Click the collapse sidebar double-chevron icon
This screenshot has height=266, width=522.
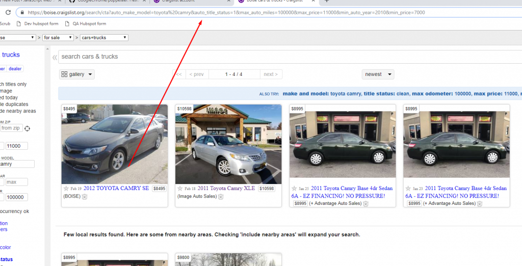(55, 58)
